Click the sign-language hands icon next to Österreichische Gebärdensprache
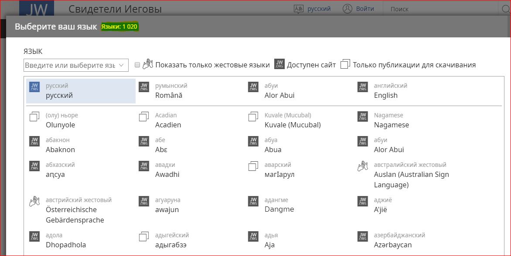Screen dimensions: 511x256 pos(34,201)
